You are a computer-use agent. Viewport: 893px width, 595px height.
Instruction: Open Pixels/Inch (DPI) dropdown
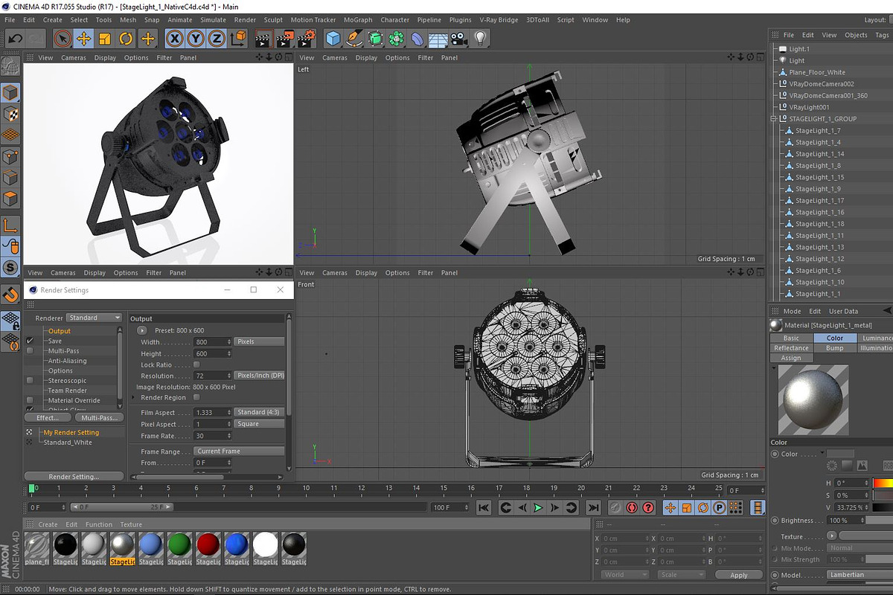[x=259, y=376]
